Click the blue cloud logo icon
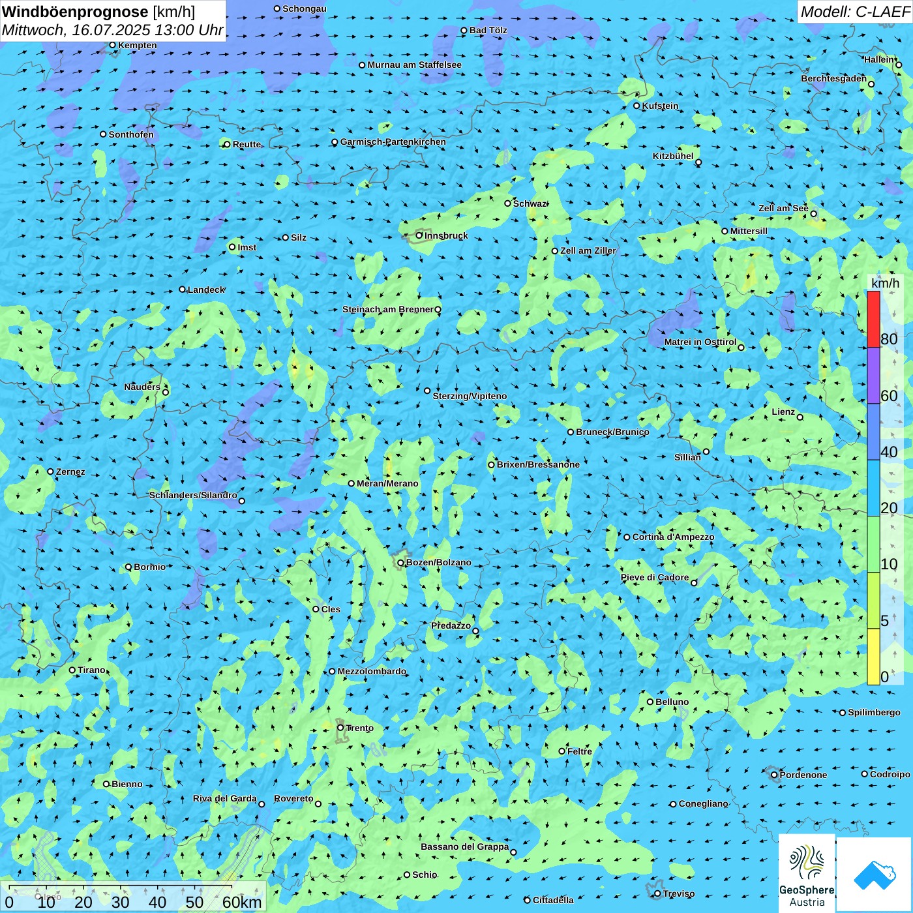The height and width of the screenshot is (913, 913). point(875,875)
